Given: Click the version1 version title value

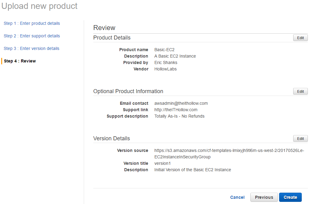Looking at the screenshot, I should pyautogui.click(x=162, y=163).
